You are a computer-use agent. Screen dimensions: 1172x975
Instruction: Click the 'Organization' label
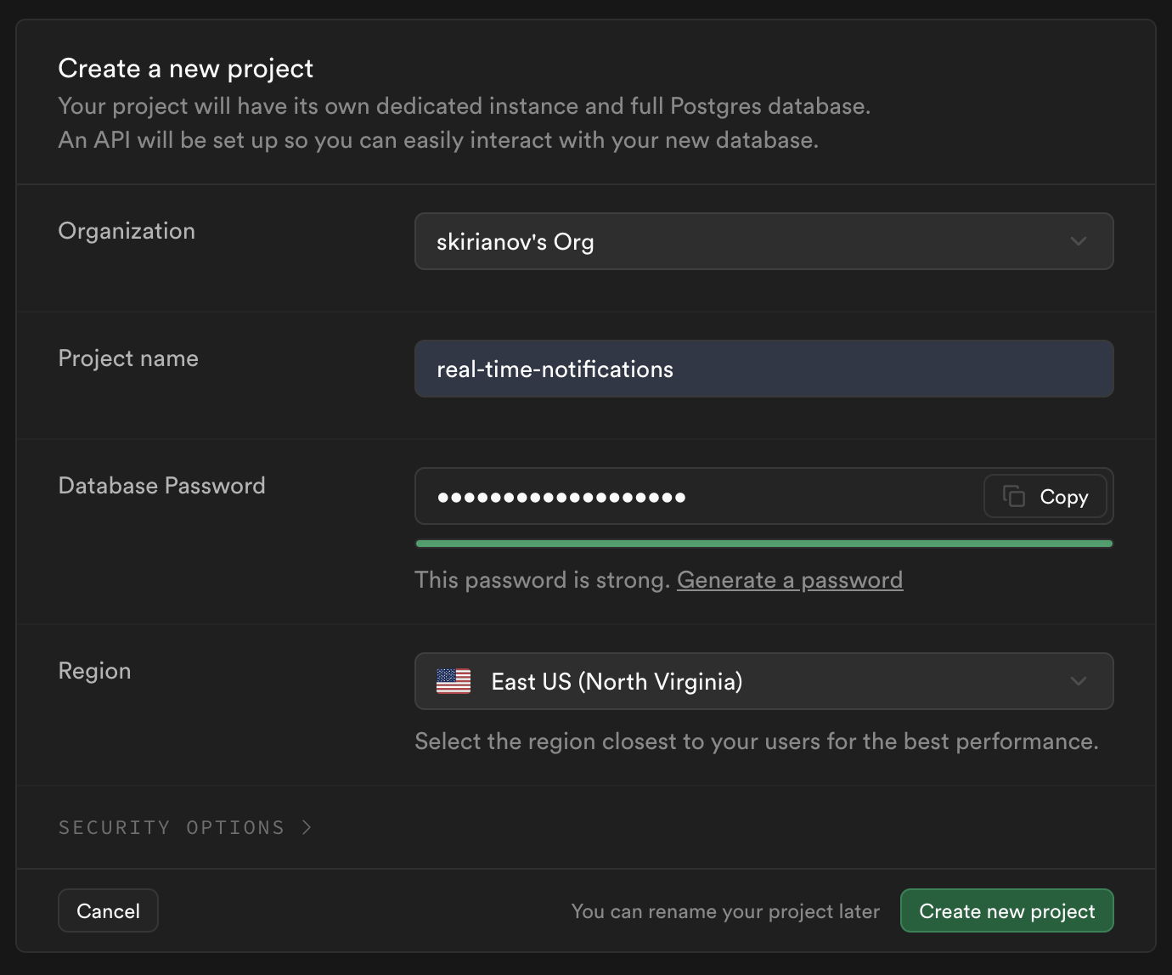pos(127,231)
